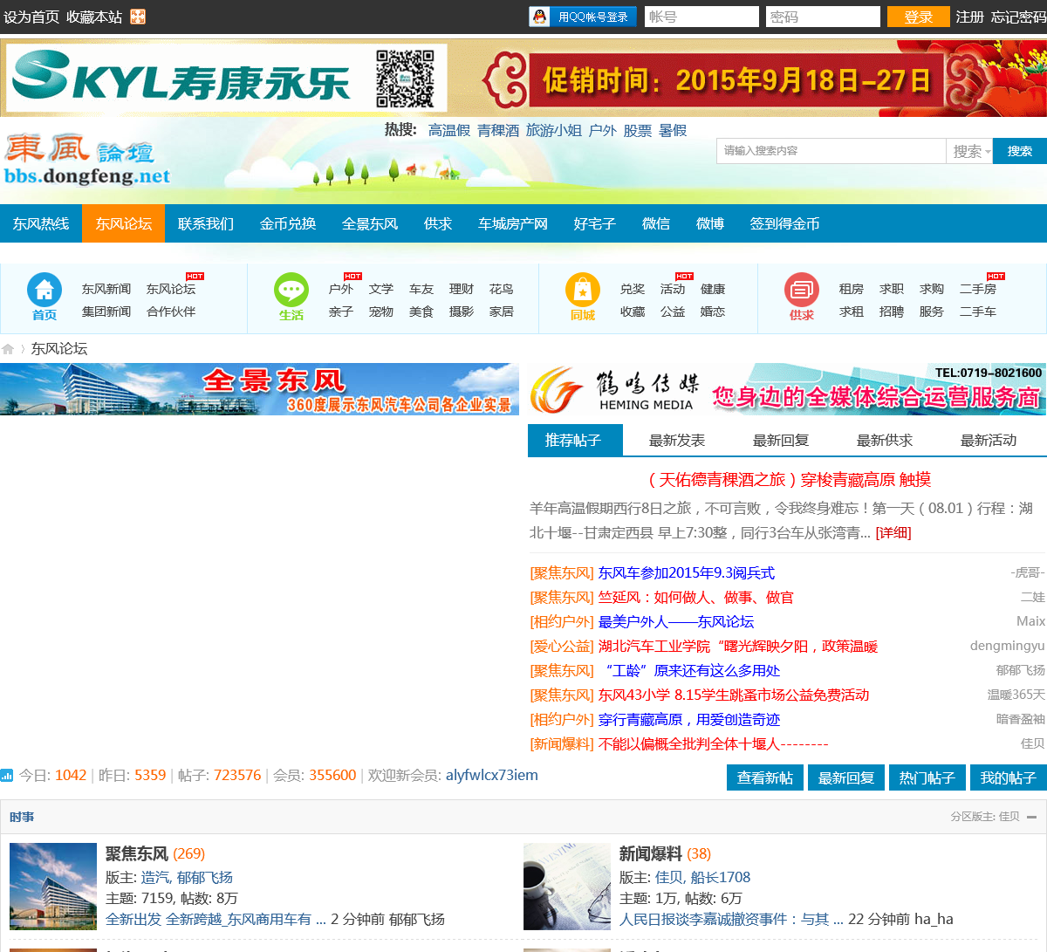
Task: Click the 我的帖子 button
Action: (x=1009, y=777)
